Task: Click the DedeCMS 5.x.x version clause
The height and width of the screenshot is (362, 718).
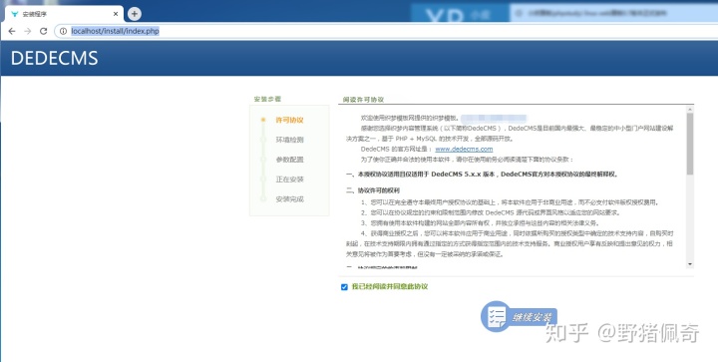Action: tap(482, 175)
